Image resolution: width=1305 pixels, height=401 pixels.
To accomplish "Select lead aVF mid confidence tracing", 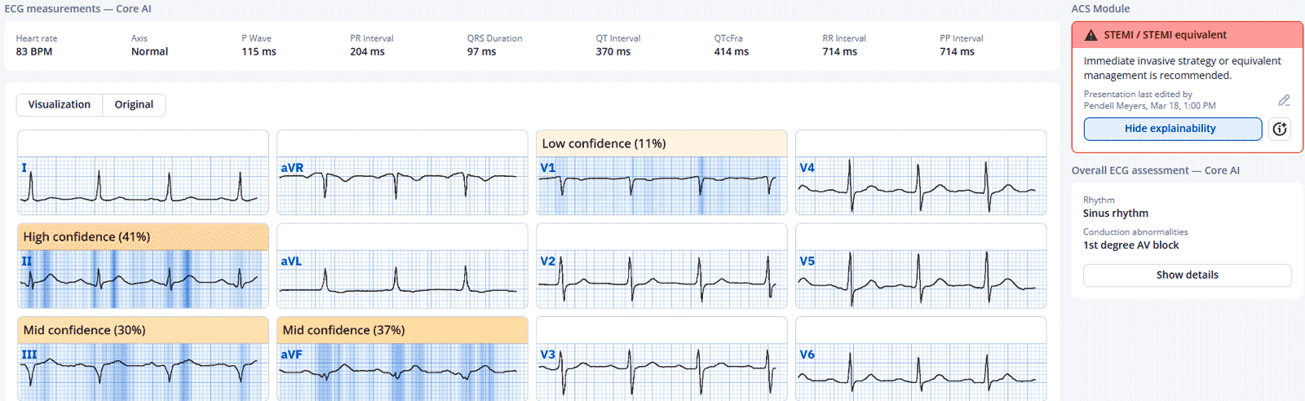I will [x=402, y=372].
